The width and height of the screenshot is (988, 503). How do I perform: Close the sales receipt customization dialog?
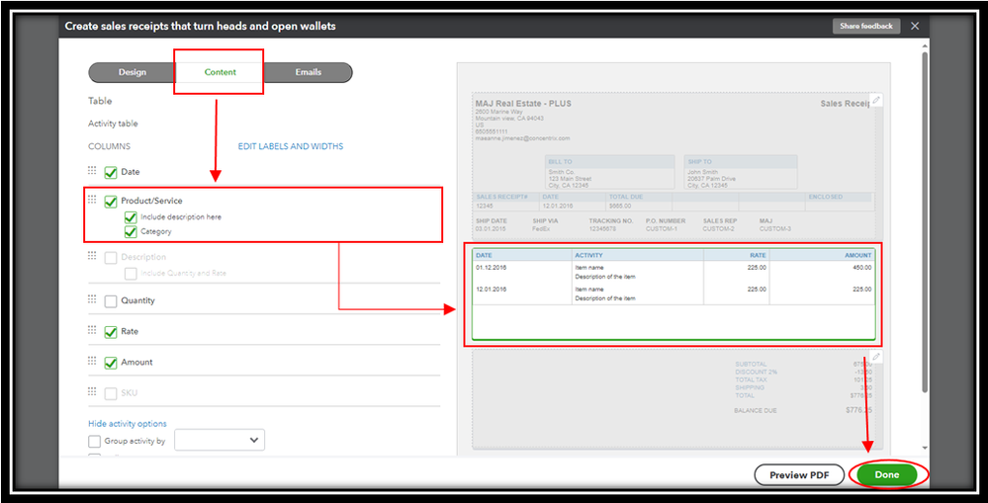click(x=915, y=26)
